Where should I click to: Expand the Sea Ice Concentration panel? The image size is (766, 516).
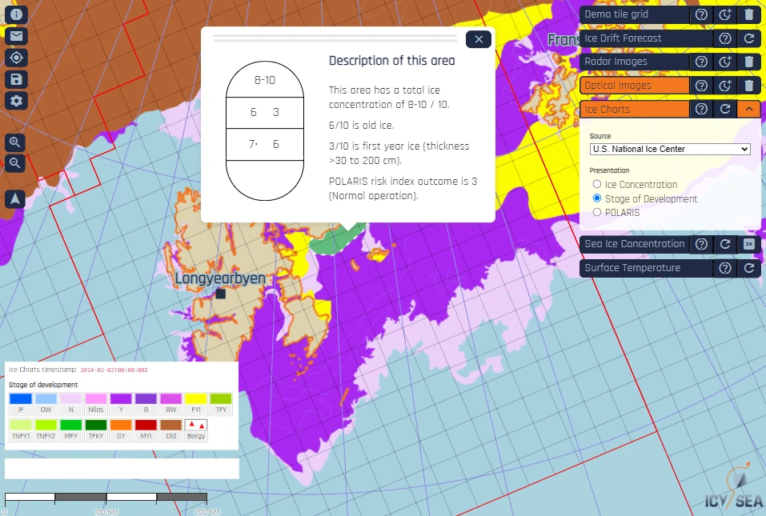pos(748,244)
